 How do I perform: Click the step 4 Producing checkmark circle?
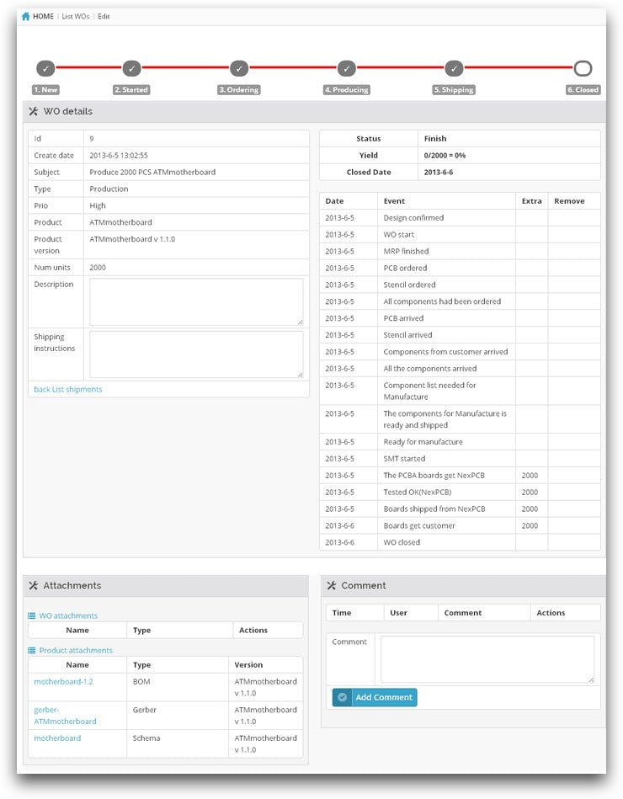coord(346,68)
